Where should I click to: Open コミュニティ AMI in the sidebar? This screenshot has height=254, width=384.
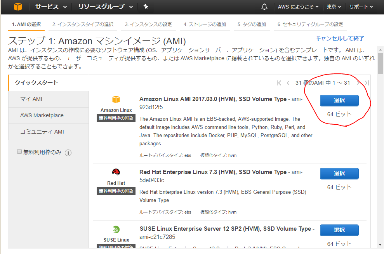(x=49, y=132)
